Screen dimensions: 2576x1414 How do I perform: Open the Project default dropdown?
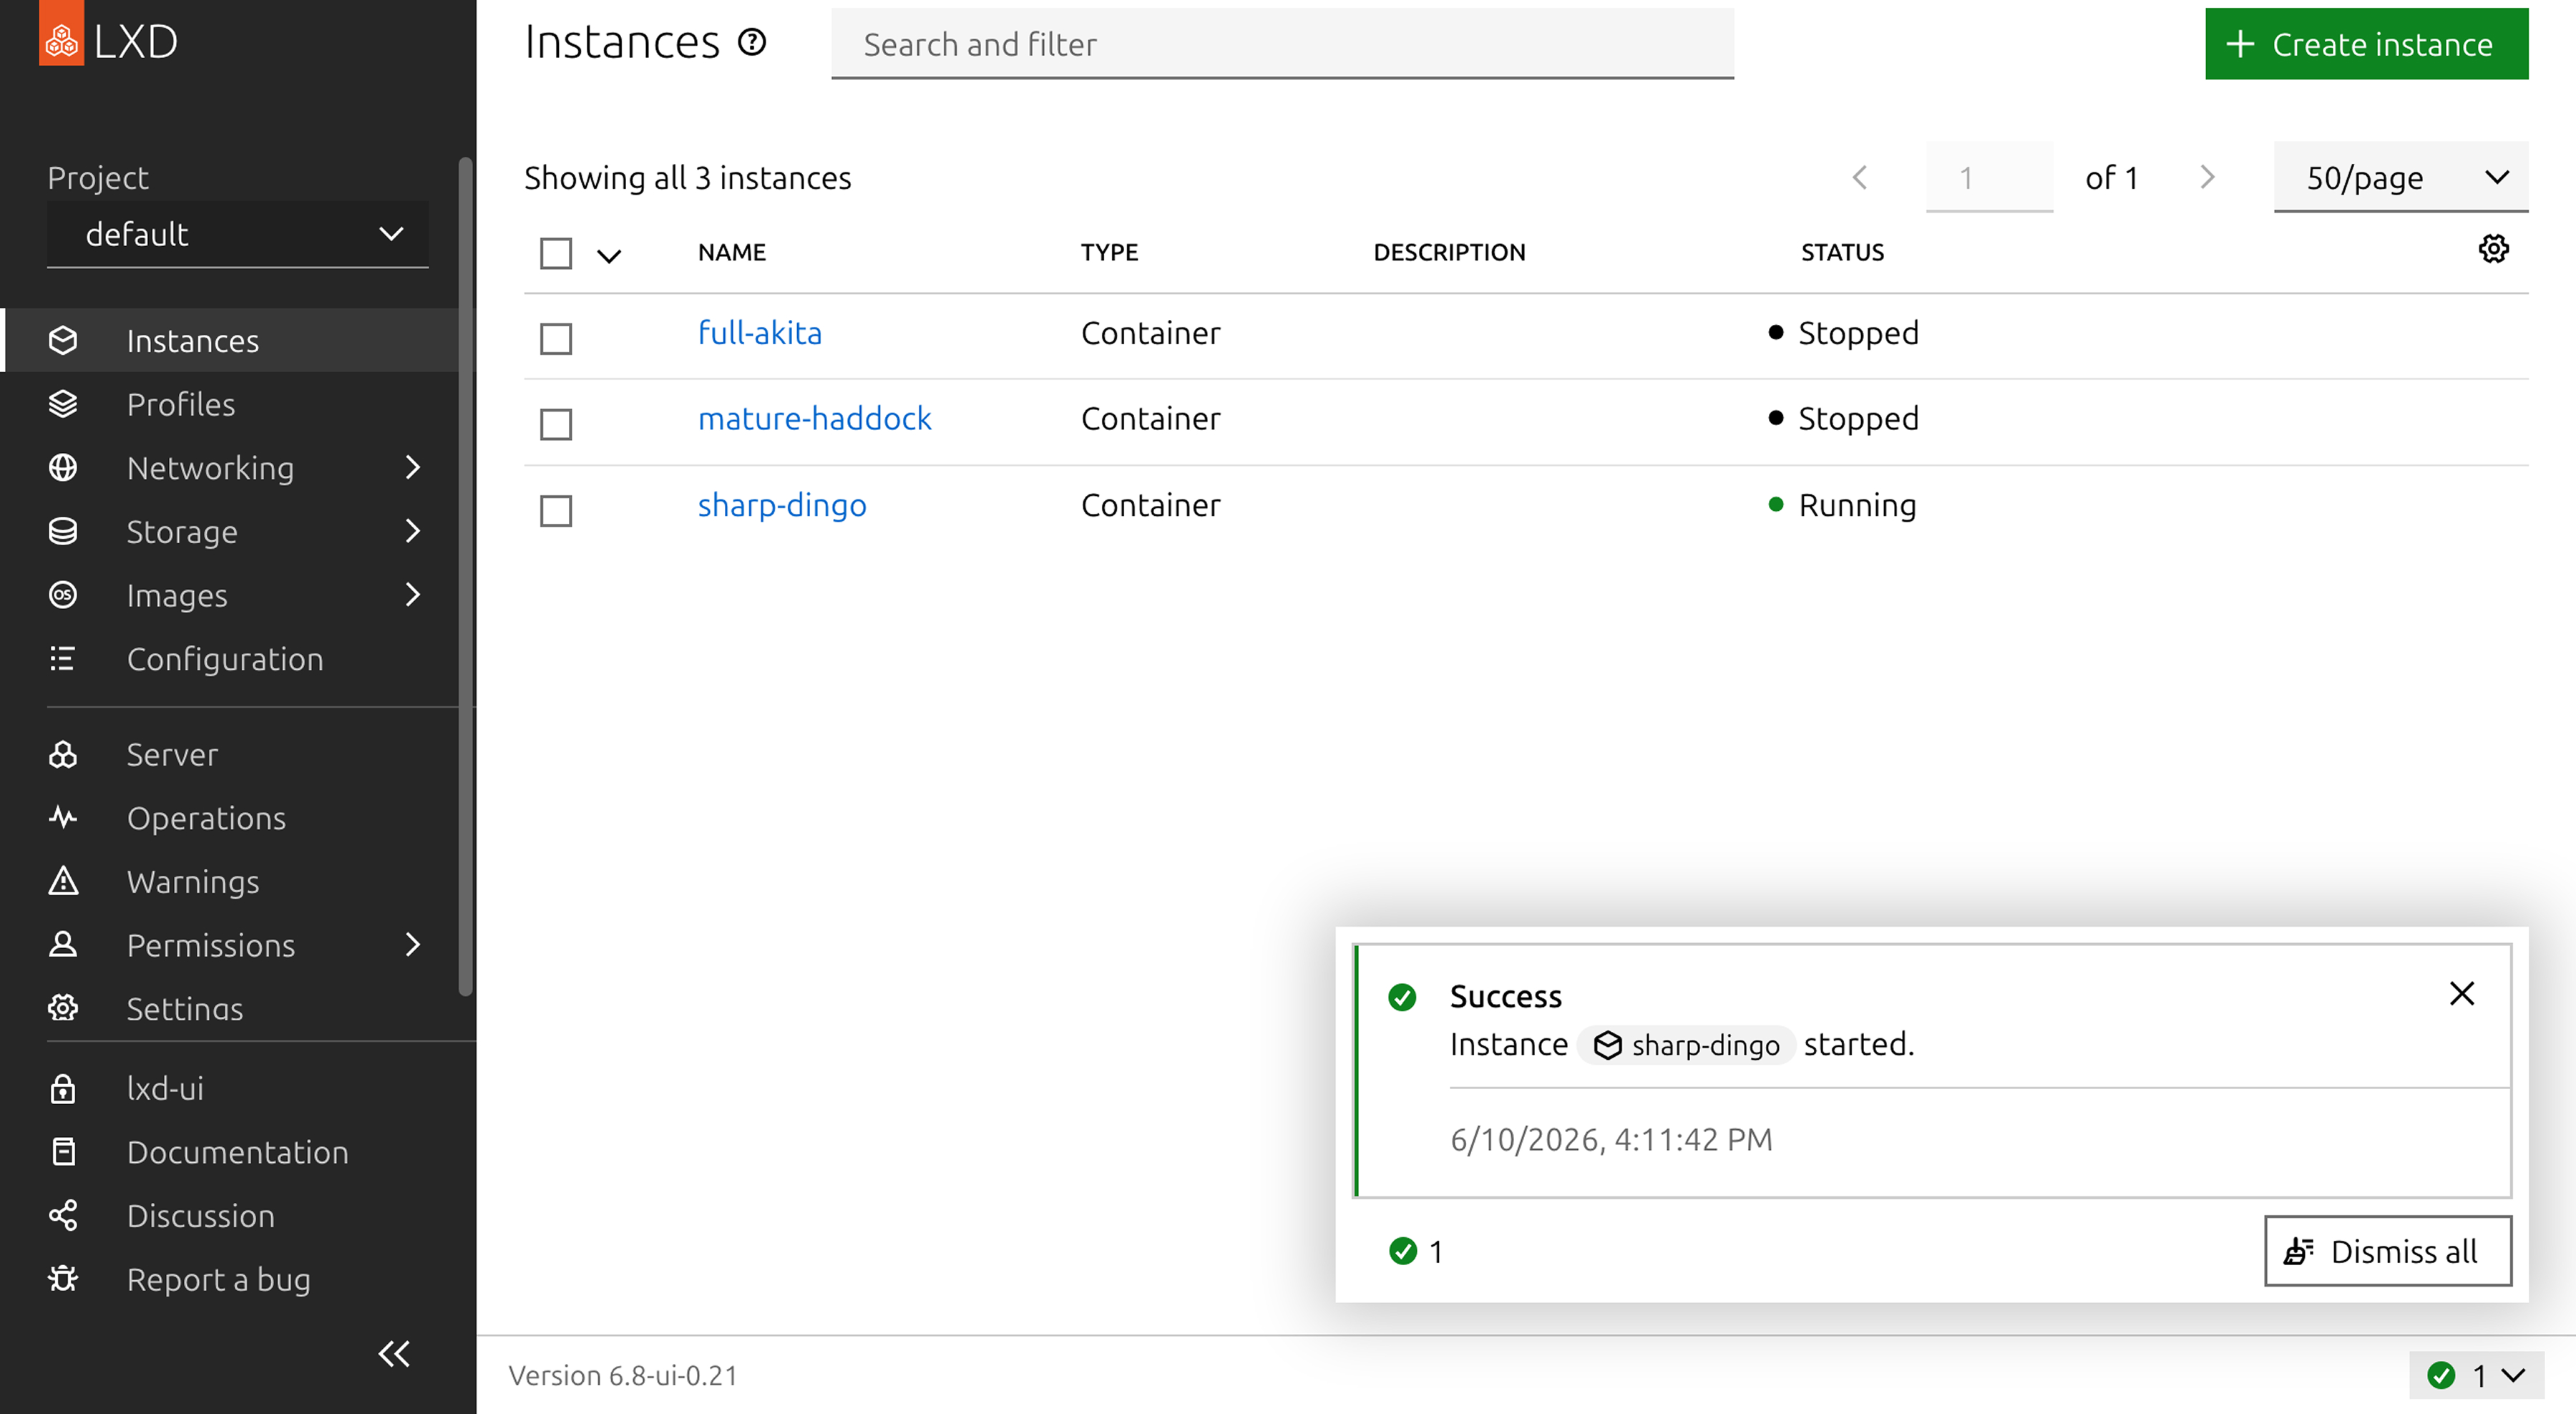click(x=238, y=235)
